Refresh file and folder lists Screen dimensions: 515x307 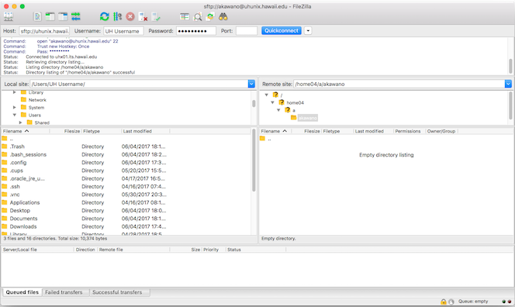coord(105,16)
